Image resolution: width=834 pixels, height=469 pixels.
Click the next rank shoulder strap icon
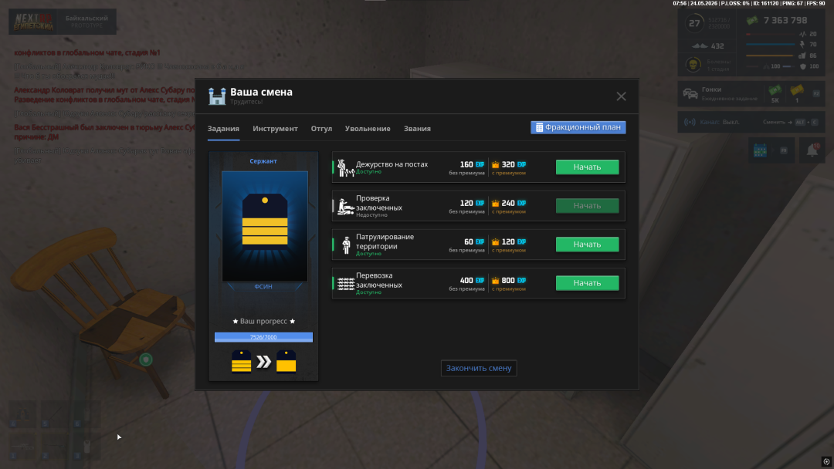point(286,361)
